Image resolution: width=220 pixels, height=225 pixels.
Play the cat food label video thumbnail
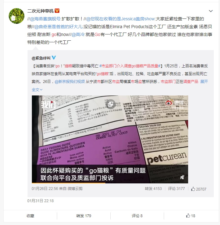coord(110,139)
